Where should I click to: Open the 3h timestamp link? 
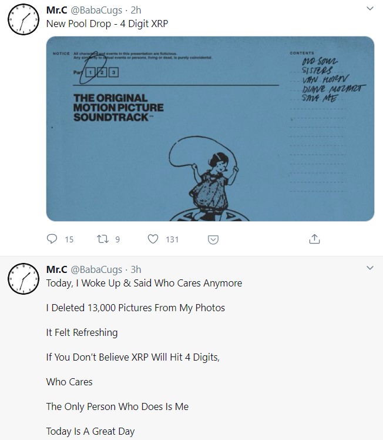click(136, 269)
